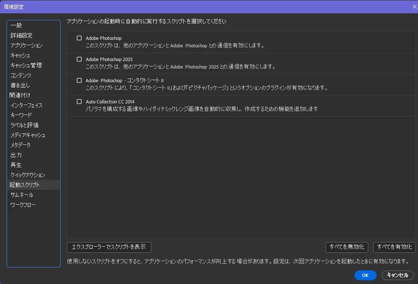Click the 使用しないスクリプトをオフにすると footer note
The image size is (418, 284).
coord(238,261)
